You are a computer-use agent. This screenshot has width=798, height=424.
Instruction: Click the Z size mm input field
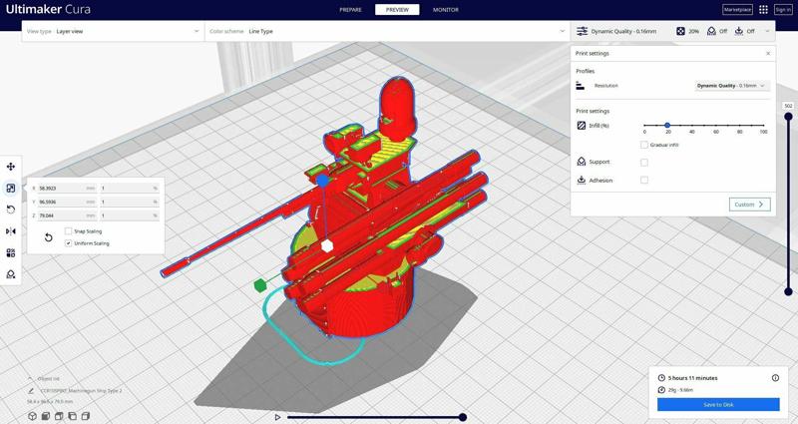coord(67,215)
